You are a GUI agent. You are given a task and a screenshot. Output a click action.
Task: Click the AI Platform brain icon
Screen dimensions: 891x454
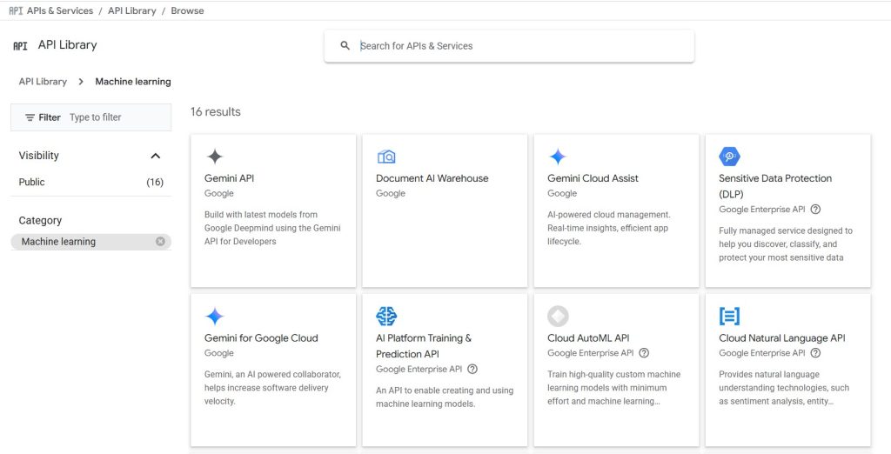pyautogui.click(x=386, y=317)
